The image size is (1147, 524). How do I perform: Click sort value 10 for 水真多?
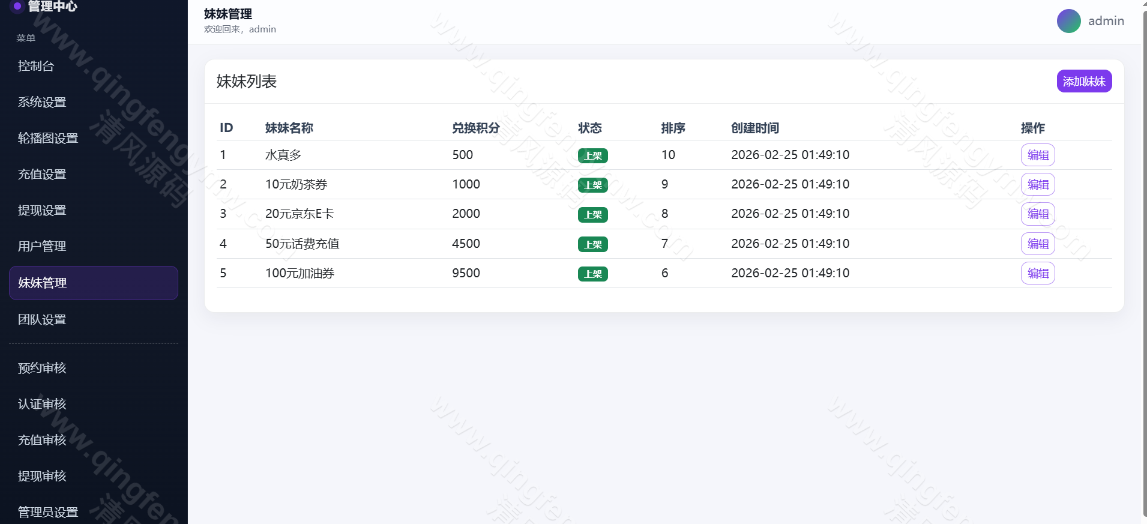(x=668, y=155)
